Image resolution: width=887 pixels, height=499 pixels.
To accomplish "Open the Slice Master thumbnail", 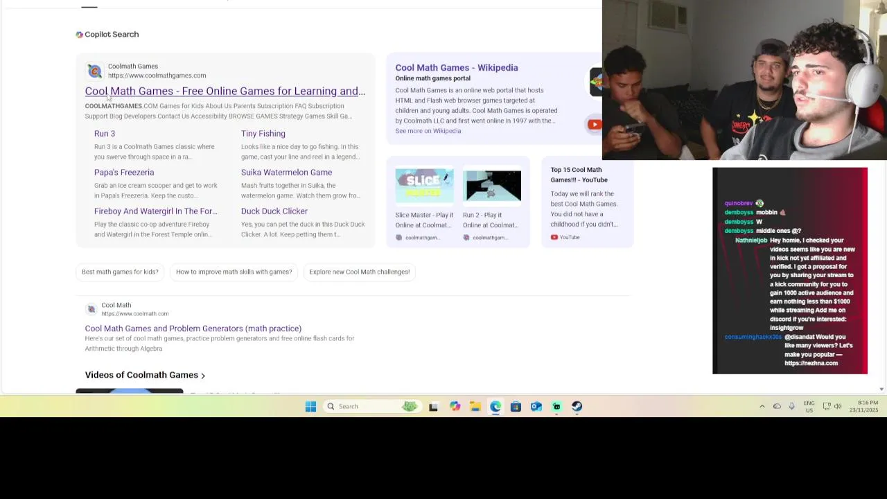I will click(x=424, y=184).
